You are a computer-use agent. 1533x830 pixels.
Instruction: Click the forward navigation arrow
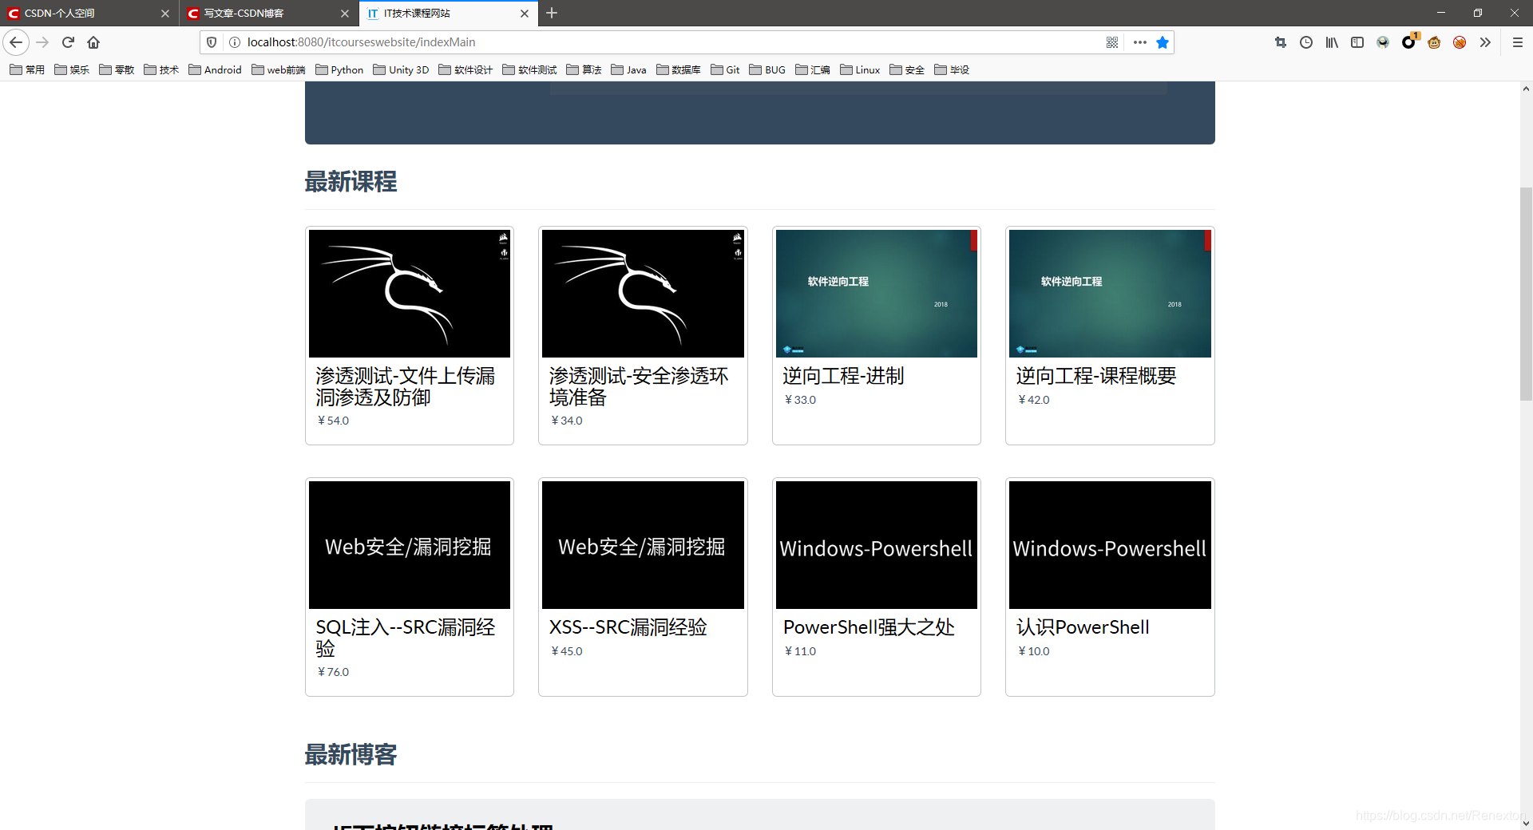[x=43, y=42]
